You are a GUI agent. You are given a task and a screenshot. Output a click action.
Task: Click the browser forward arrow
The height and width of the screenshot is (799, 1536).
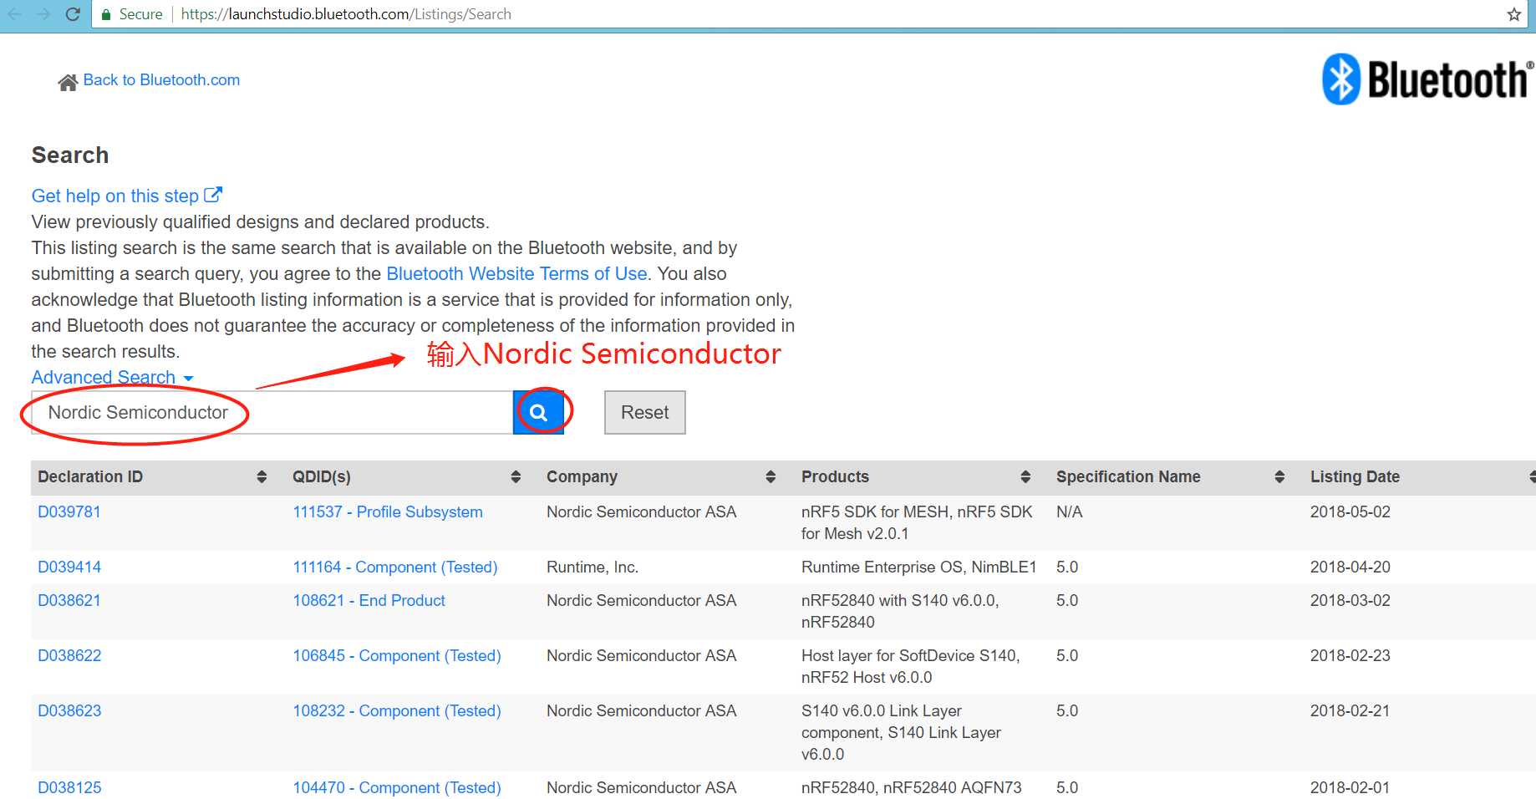43,14
